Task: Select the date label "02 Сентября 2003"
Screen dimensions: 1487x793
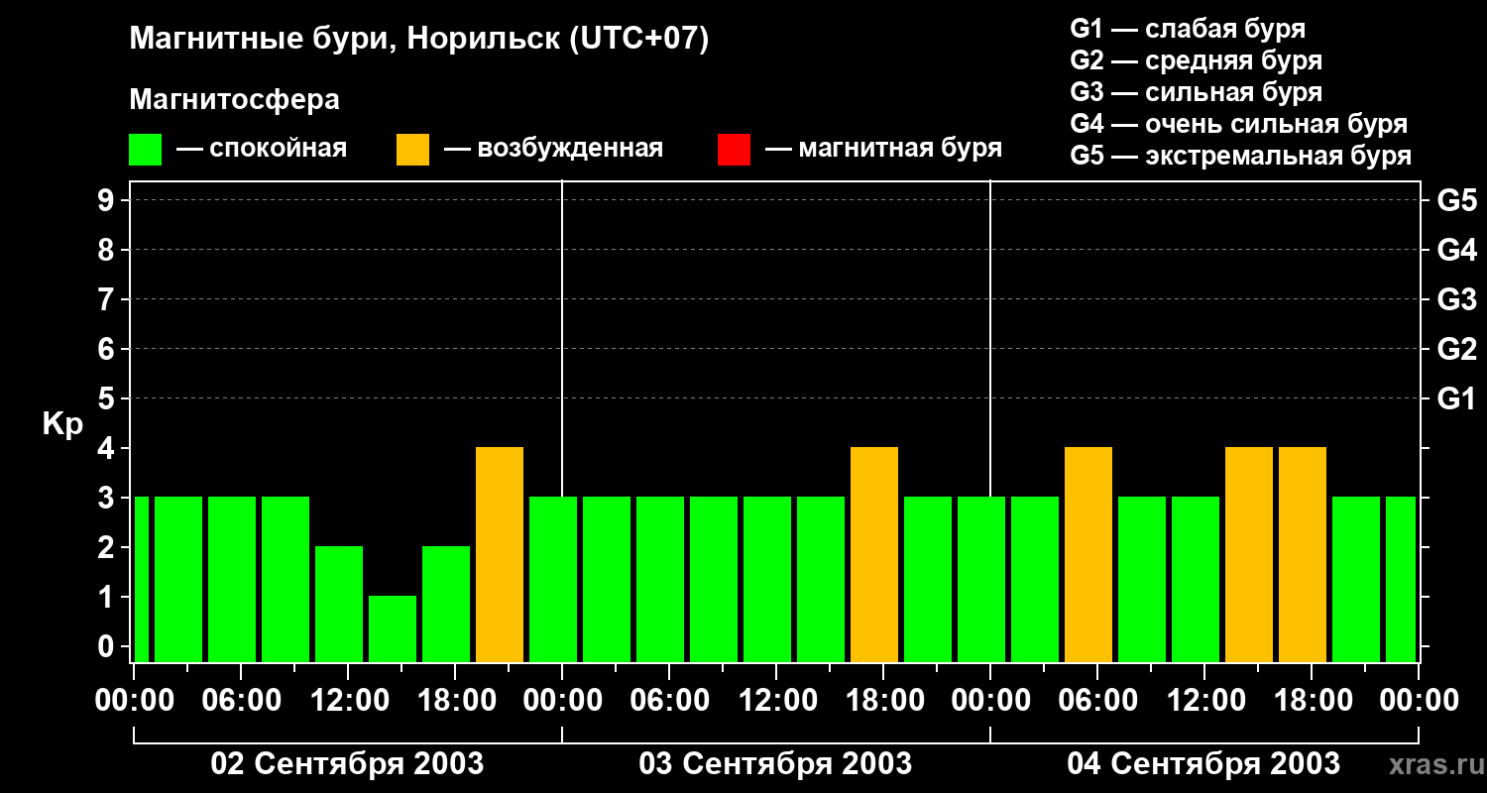Action: [x=347, y=763]
